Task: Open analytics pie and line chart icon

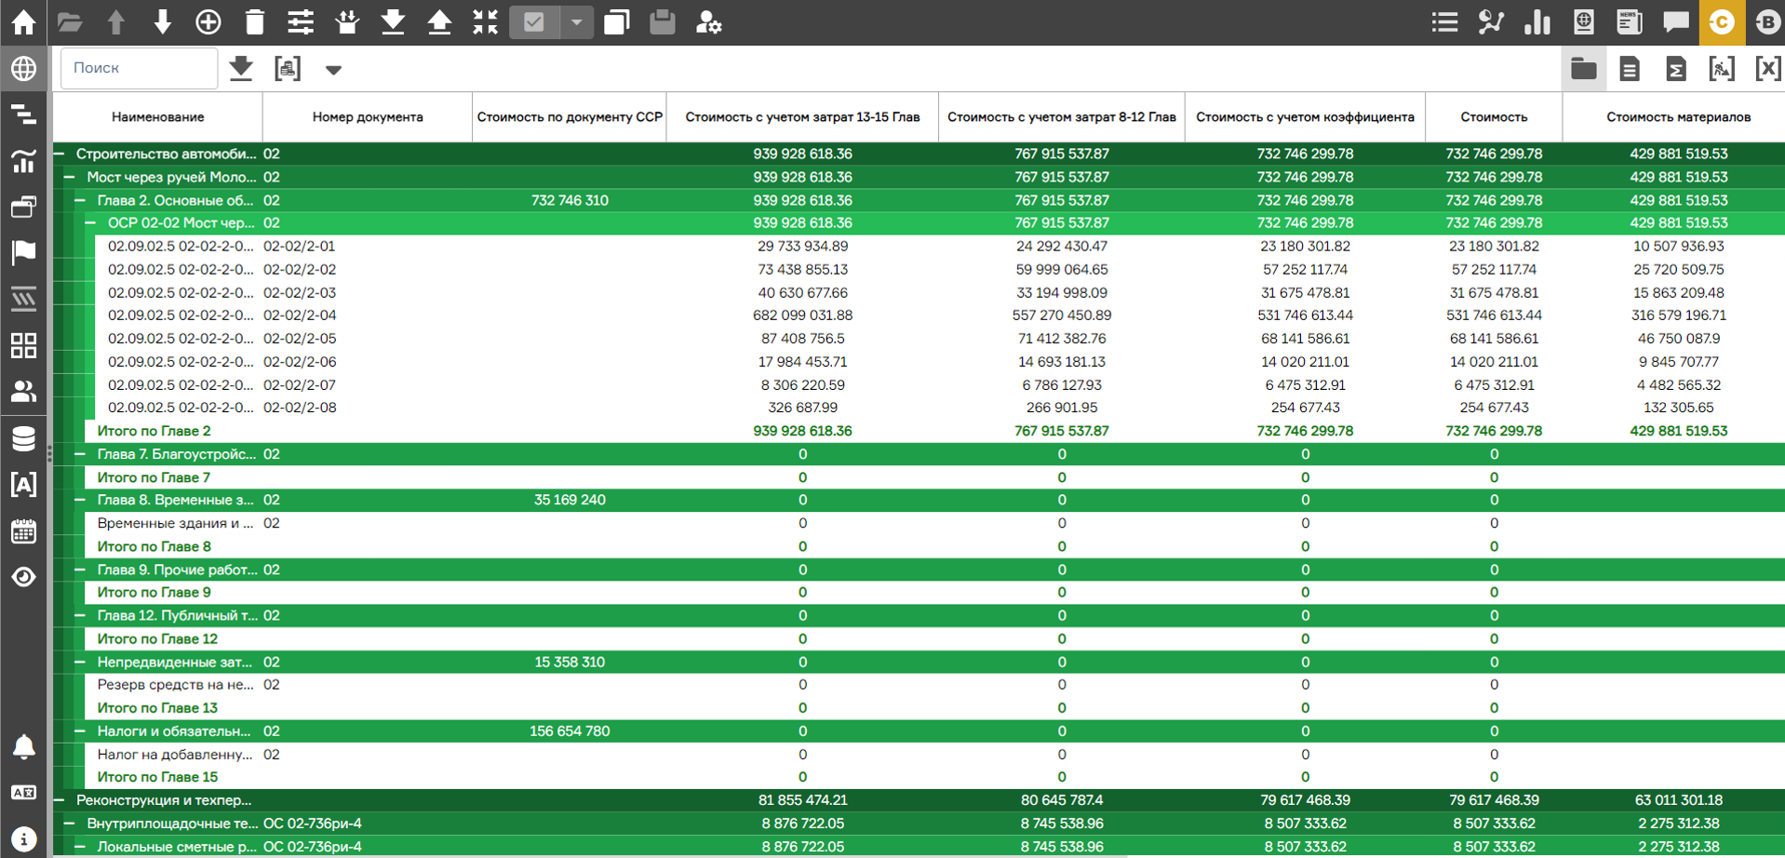Action: [x=1491, y=22]
